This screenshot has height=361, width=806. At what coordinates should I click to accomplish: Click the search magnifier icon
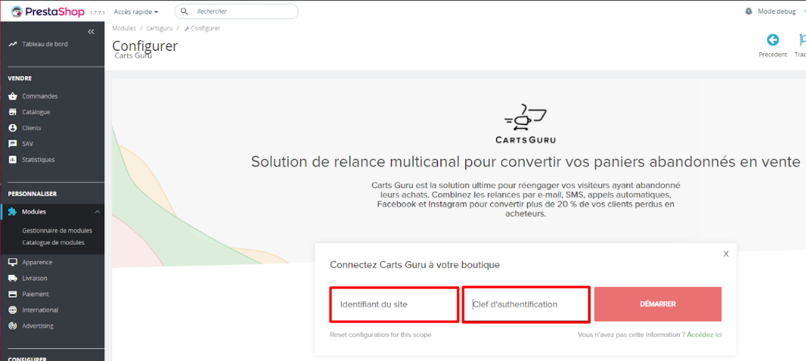(x=185, y=11)
